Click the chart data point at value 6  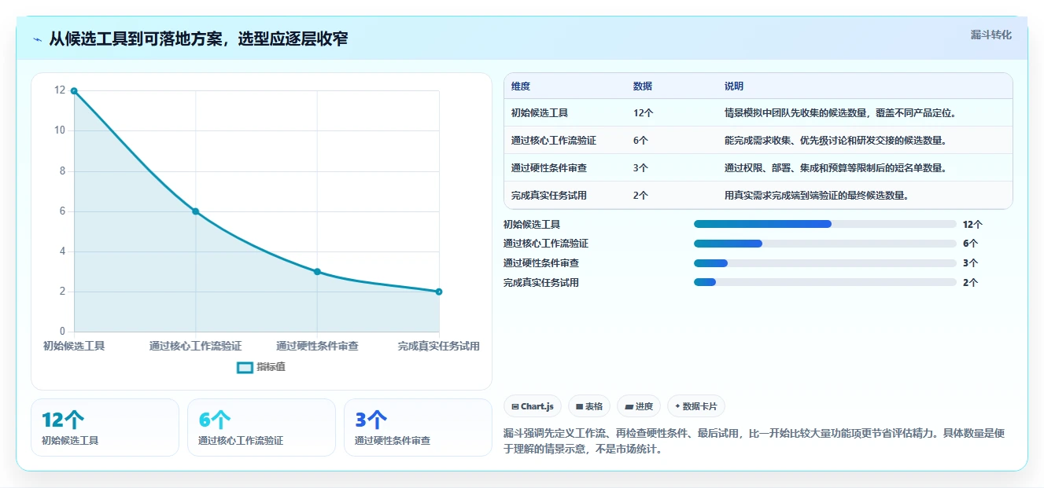click(x=196, y=211)
